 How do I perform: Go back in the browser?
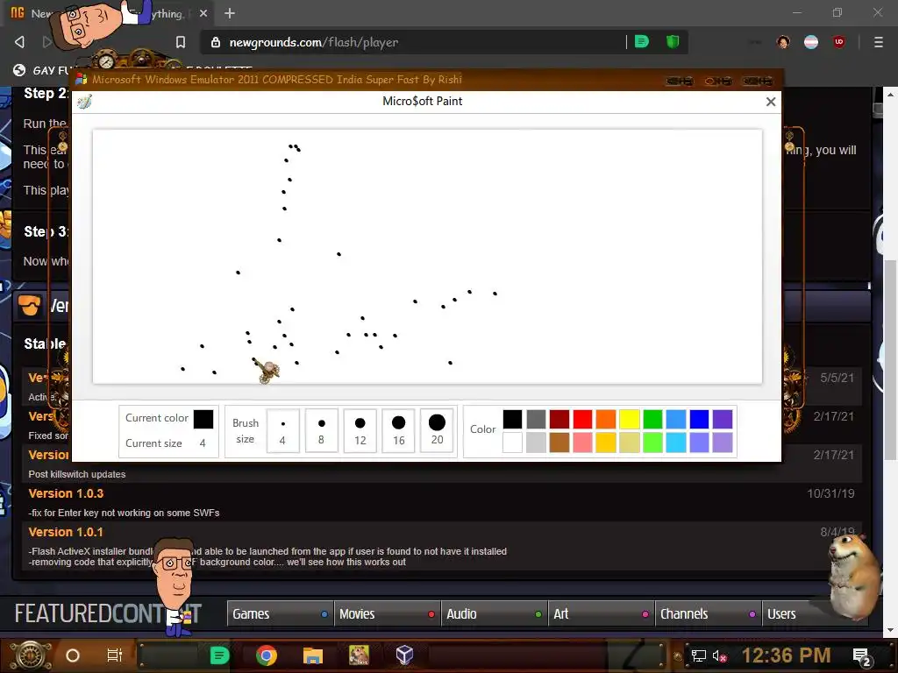tap(19, 42)
